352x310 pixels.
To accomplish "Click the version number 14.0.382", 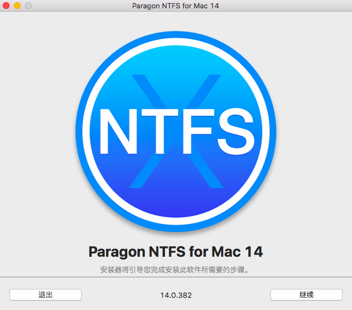I will (176, 295).
